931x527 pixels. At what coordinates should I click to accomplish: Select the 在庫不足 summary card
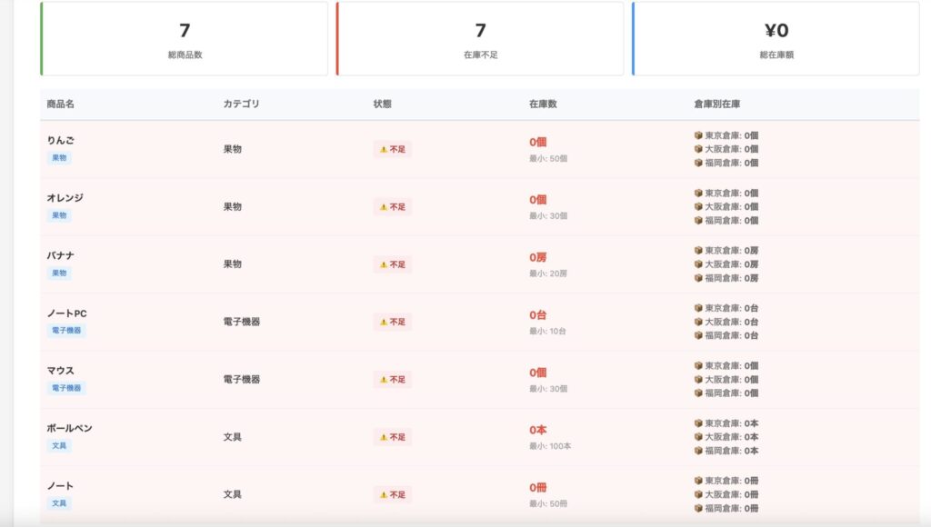480,38
